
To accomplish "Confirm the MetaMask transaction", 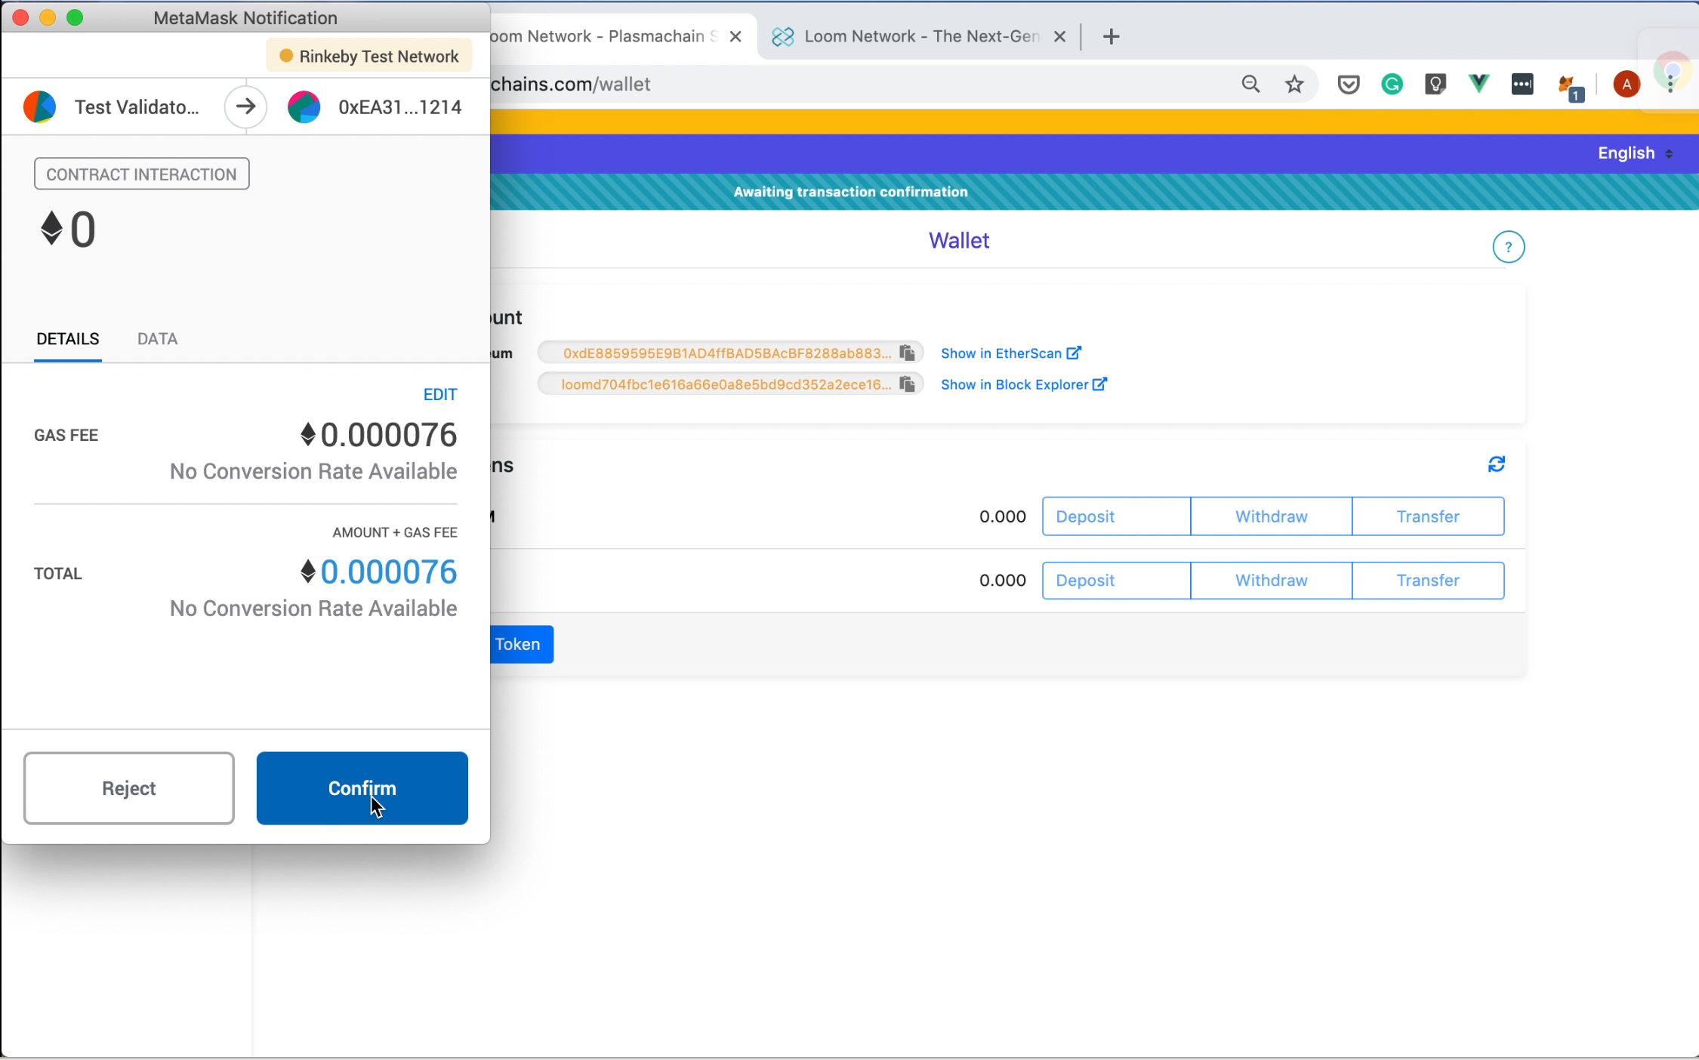I will (x=362, y=787).
